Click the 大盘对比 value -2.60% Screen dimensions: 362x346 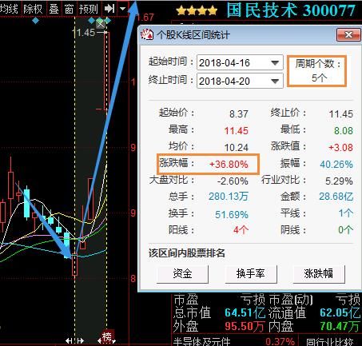coord(233,181)
